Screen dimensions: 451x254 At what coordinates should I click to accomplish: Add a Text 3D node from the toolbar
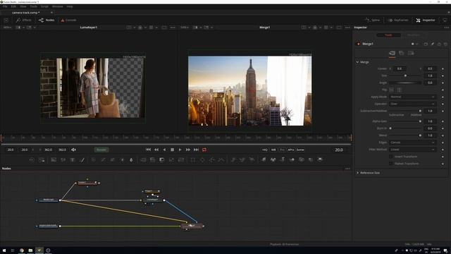point(283,160)
